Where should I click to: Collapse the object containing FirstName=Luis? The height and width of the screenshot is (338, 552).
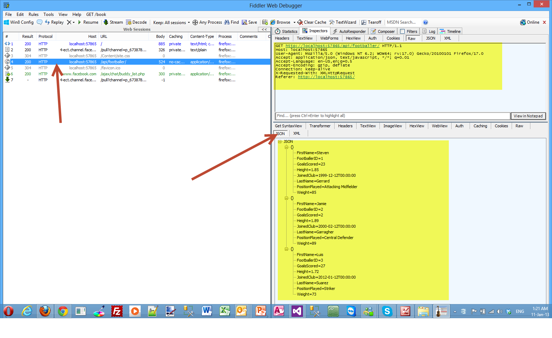pos(287,249)
